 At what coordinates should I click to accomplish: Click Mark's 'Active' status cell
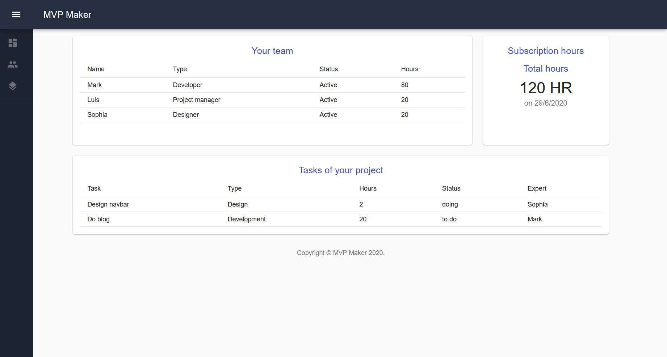pyautogui.click(x=328, y=85)
